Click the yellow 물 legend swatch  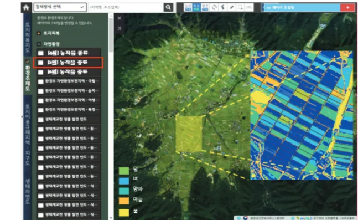[124, 213]
